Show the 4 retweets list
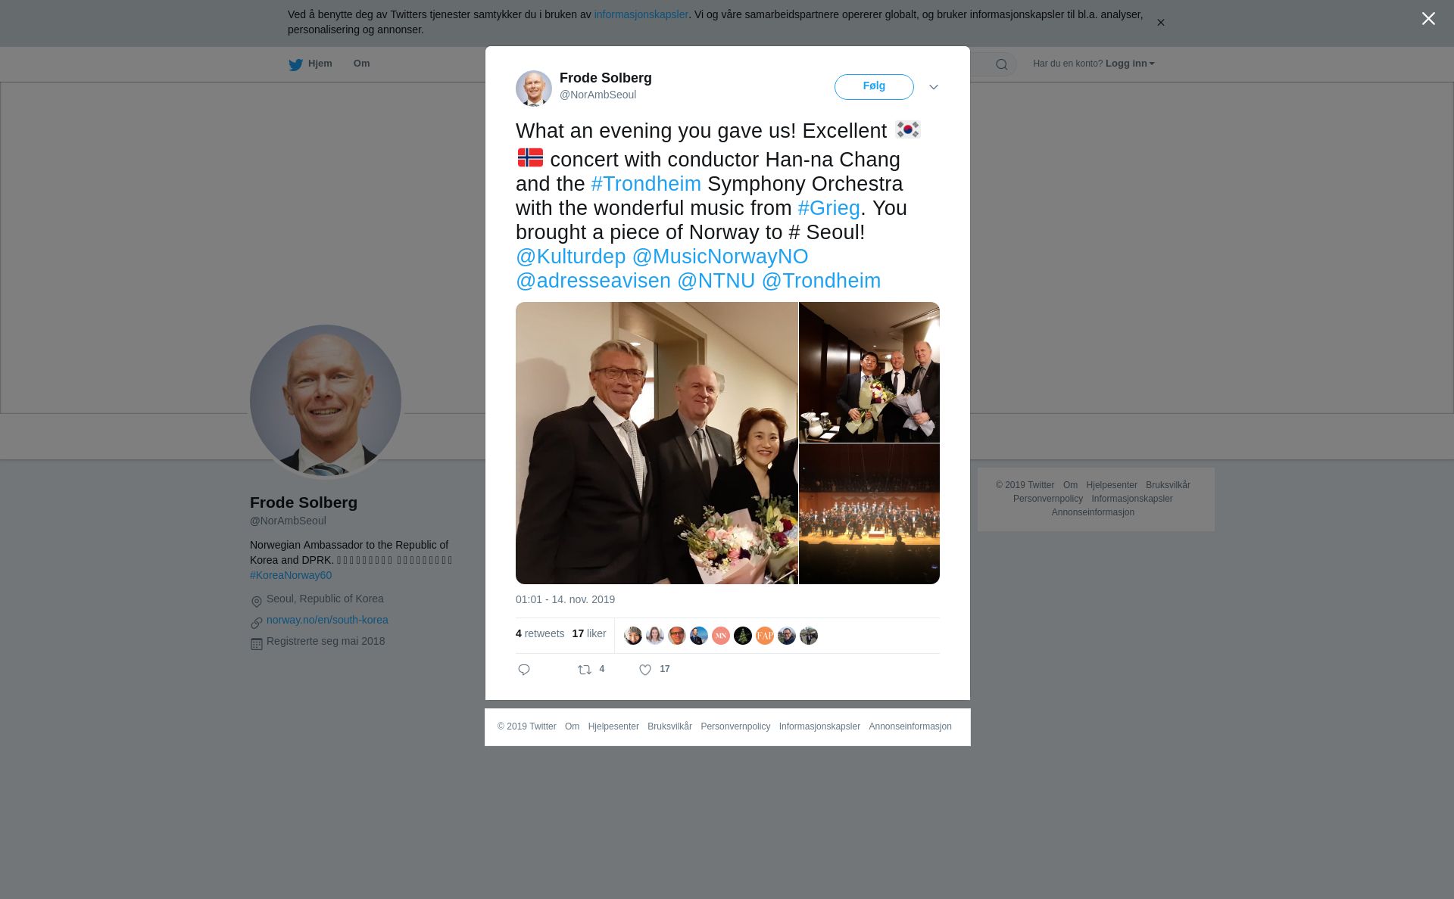This screenshot has height=899, width=1454. click(540, 633)
